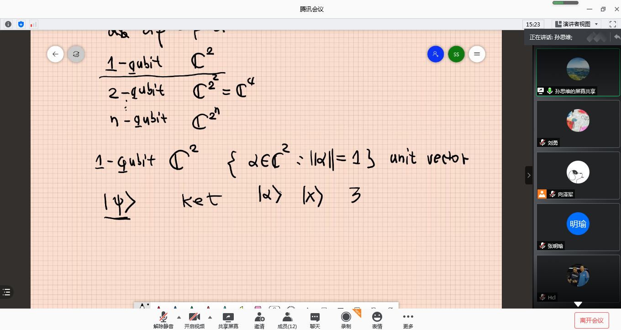Image resolution: width=621 pixels, height=330 pixels.
Task: Open the Invite (邀请) panel
Action: coord(259,320)
